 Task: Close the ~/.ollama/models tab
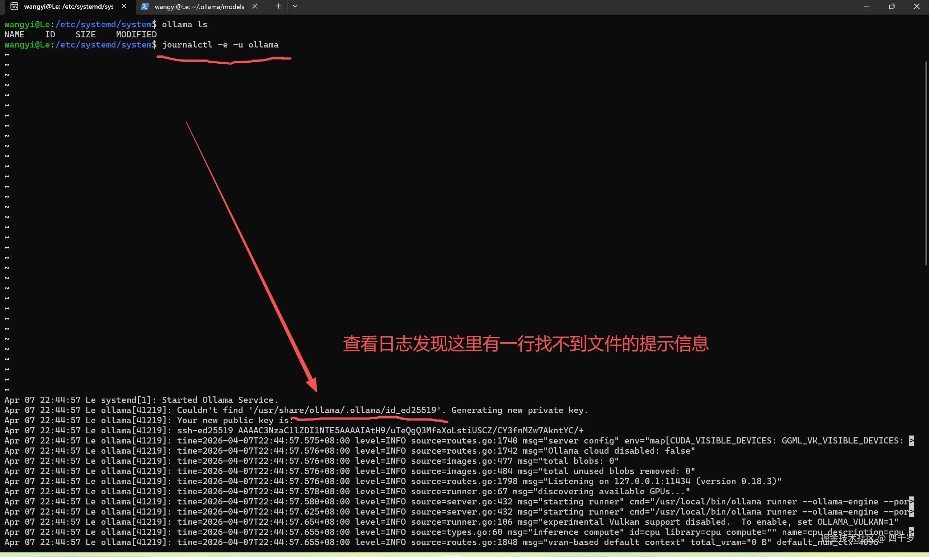point(255,7)
